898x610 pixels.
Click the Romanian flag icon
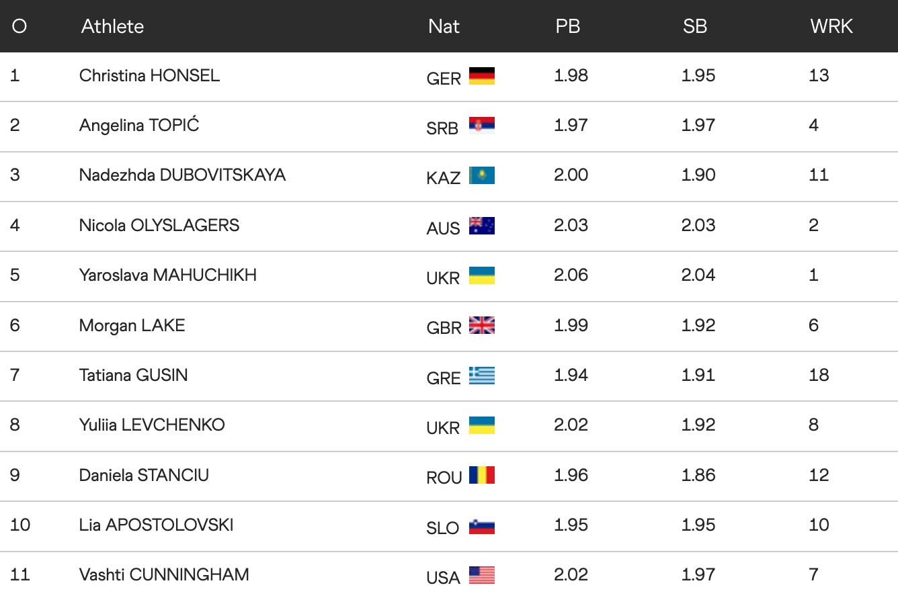[481, 476]
